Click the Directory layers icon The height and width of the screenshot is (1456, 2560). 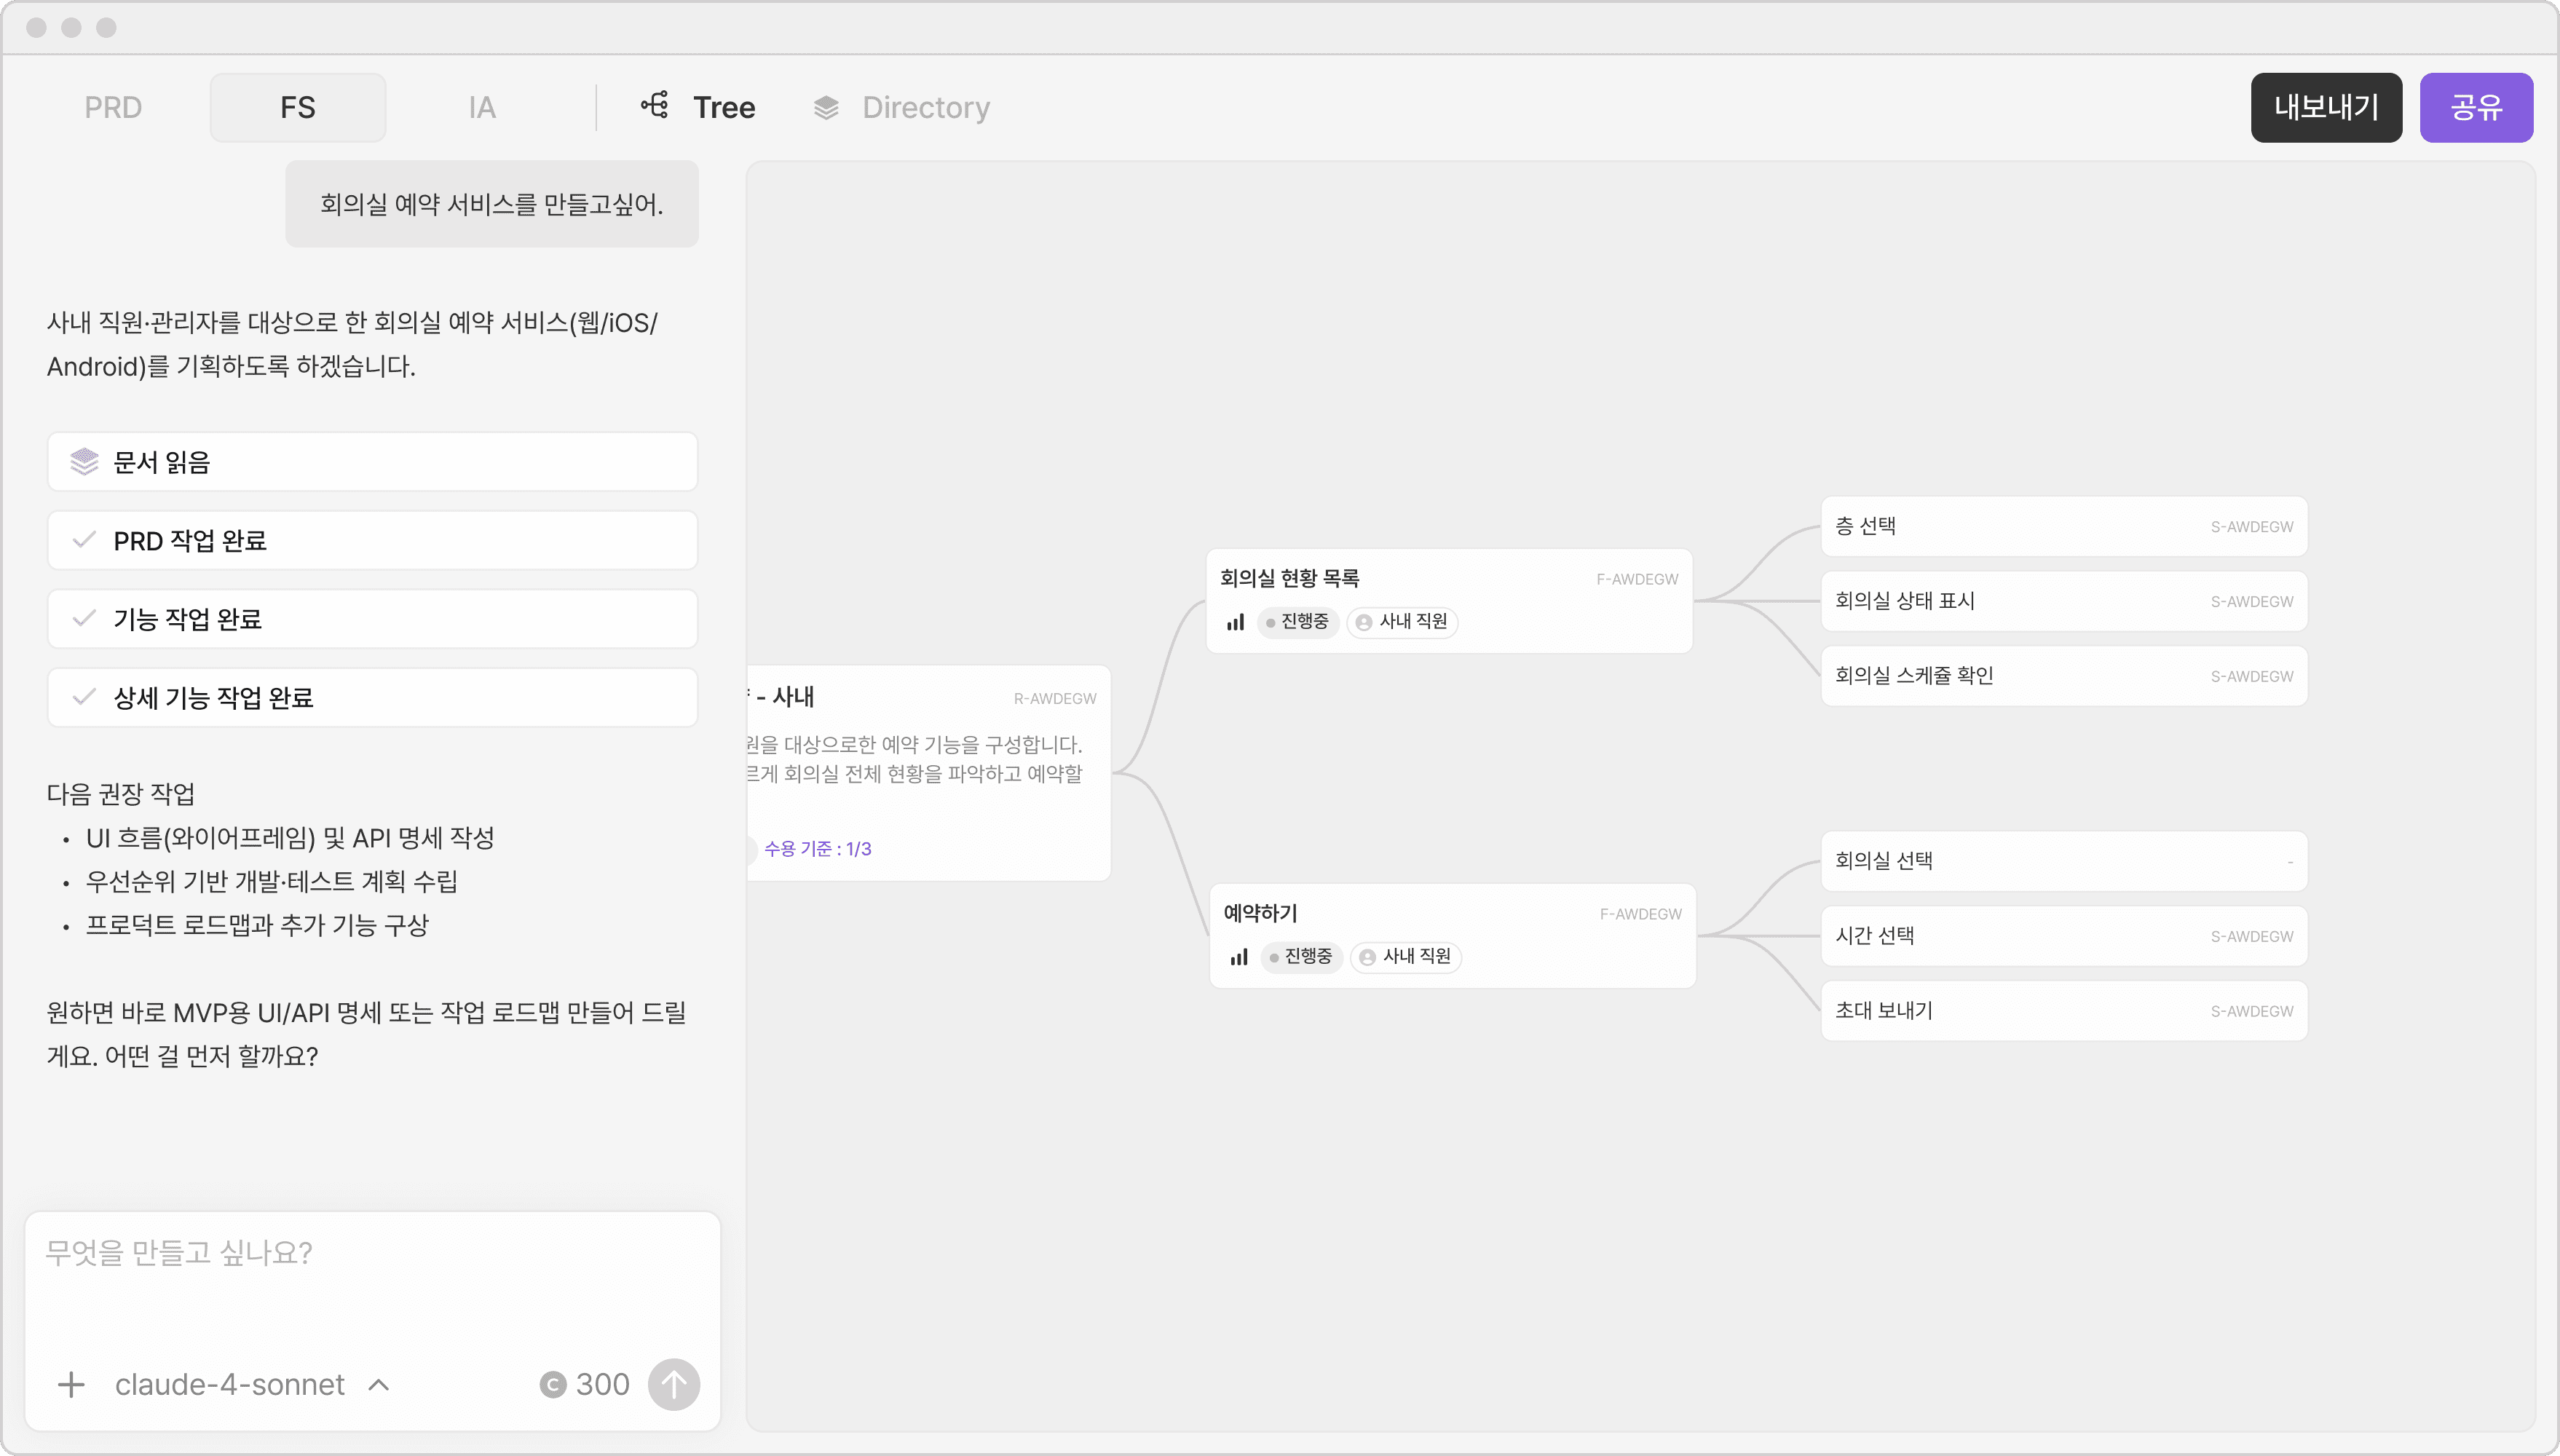(x=826, y=107)
